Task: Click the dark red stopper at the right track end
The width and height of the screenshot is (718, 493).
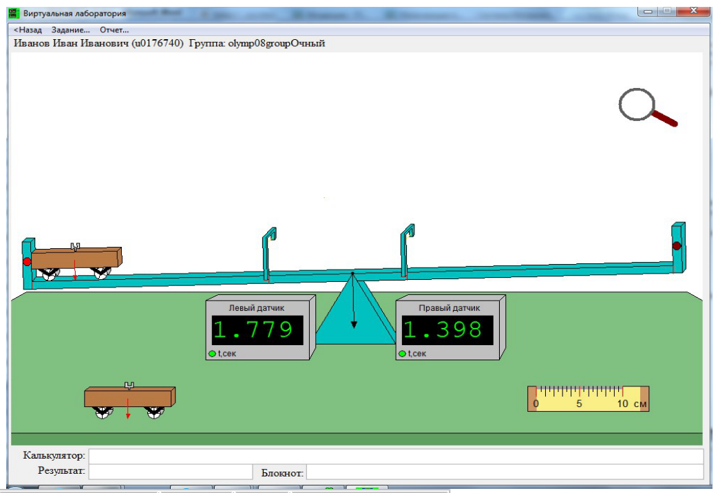Action: (676, 245)
